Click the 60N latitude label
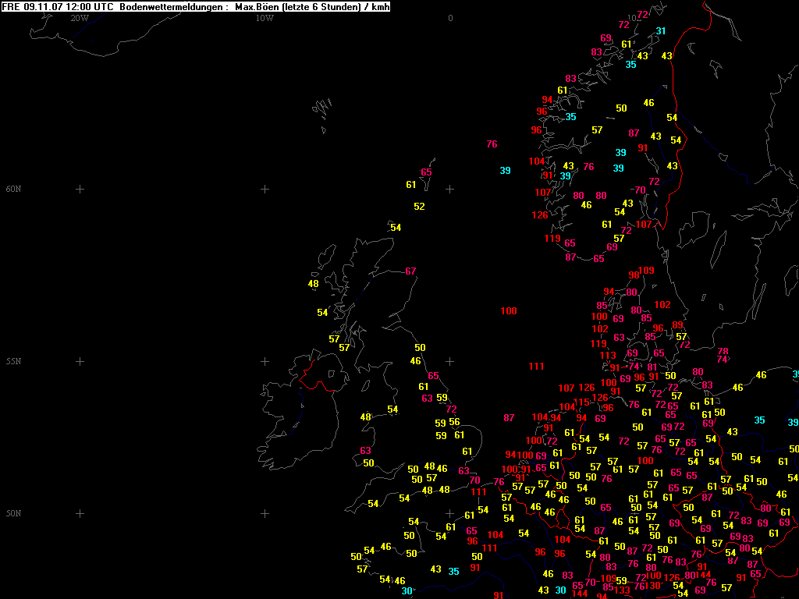 coord(13,190)
